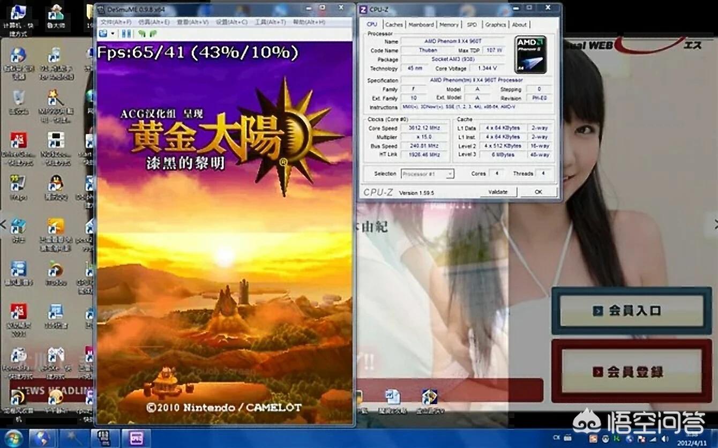Open the Word document icon on the desktop

click(x=393, y=397)
